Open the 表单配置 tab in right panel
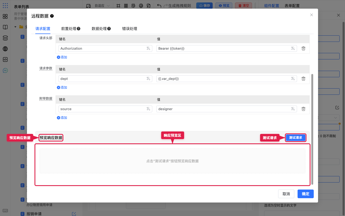 click(x=292, y=6)
